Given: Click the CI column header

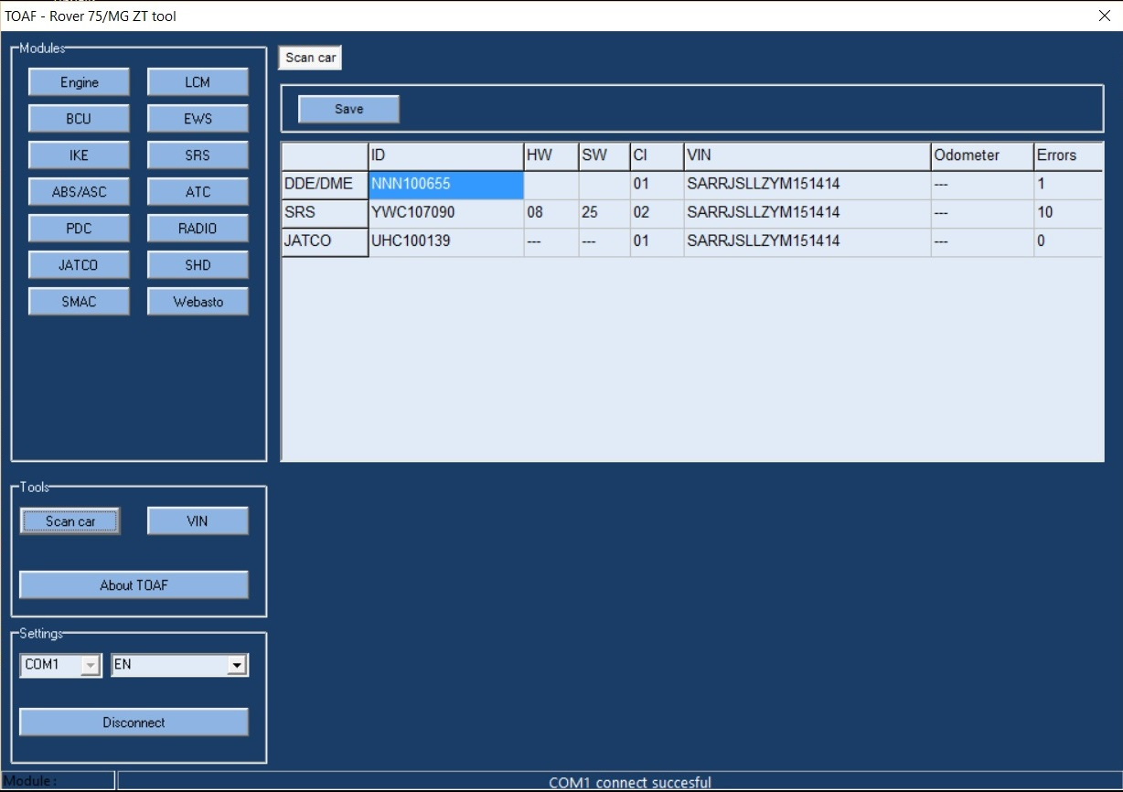Looking at the screenshot, I should click(657, 155).
